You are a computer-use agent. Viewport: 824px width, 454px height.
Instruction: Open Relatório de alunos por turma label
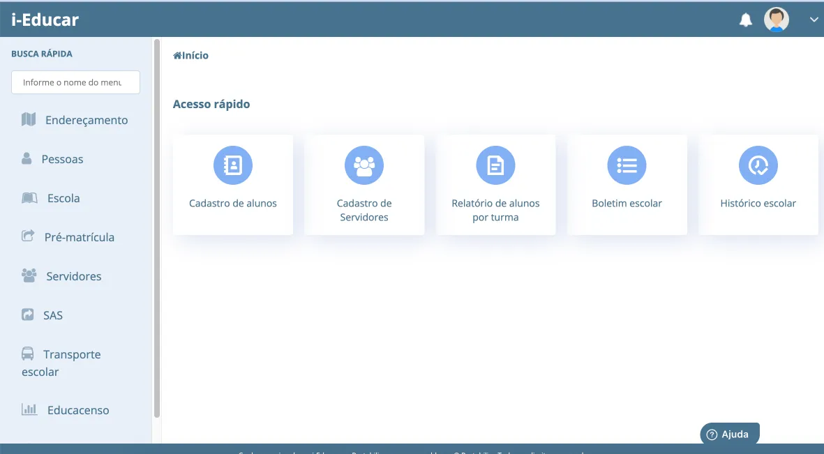[x=495, y=210]
